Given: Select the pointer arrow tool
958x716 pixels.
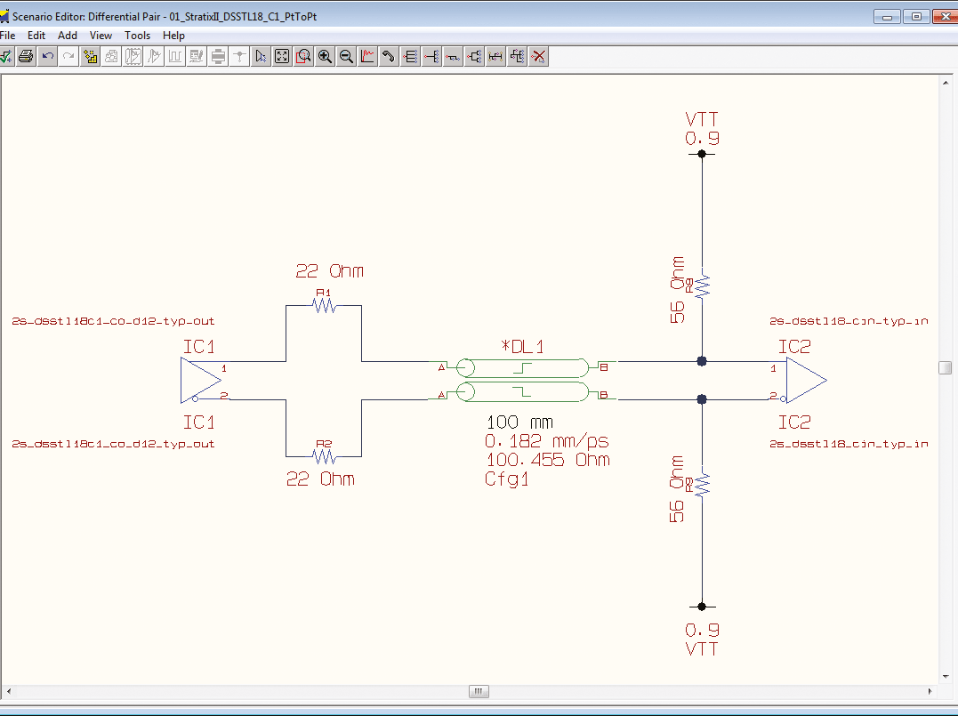Looking at the screenshot, I should [x=261, y=57].
